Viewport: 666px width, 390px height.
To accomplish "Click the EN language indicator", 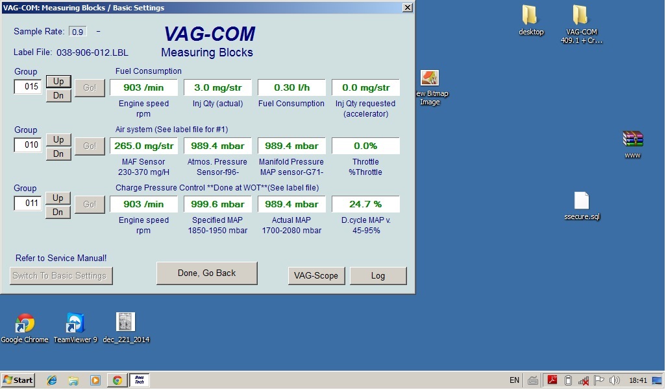I will click(514, 380).
